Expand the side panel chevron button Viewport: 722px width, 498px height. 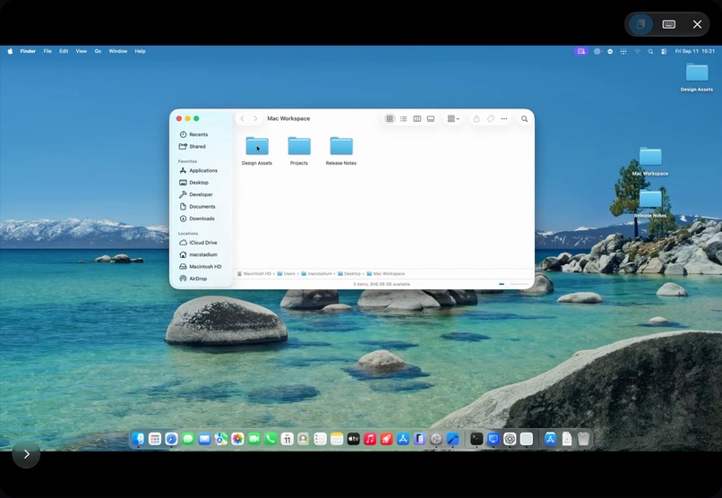pyautogui.click(x=26, y=454)
